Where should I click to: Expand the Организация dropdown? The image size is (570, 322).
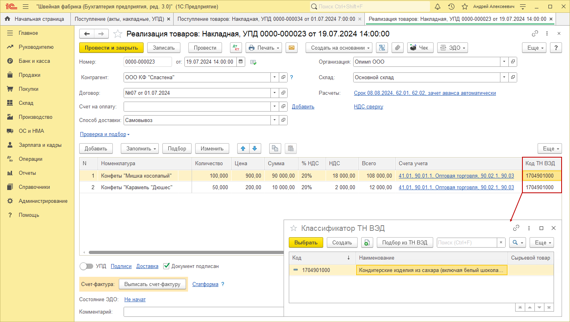click(504, 62)
